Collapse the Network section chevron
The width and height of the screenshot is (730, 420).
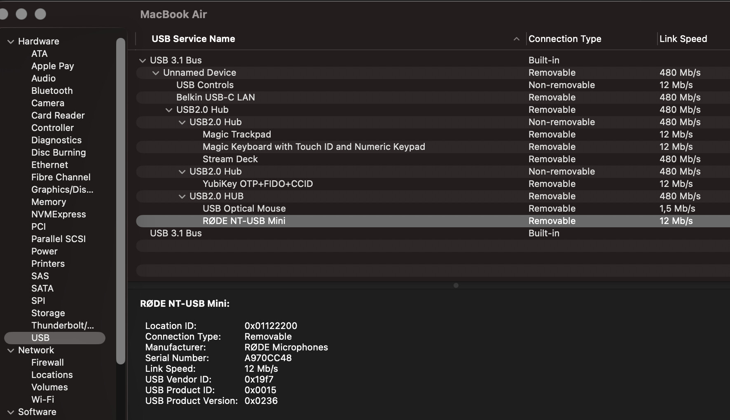[11, 350]
